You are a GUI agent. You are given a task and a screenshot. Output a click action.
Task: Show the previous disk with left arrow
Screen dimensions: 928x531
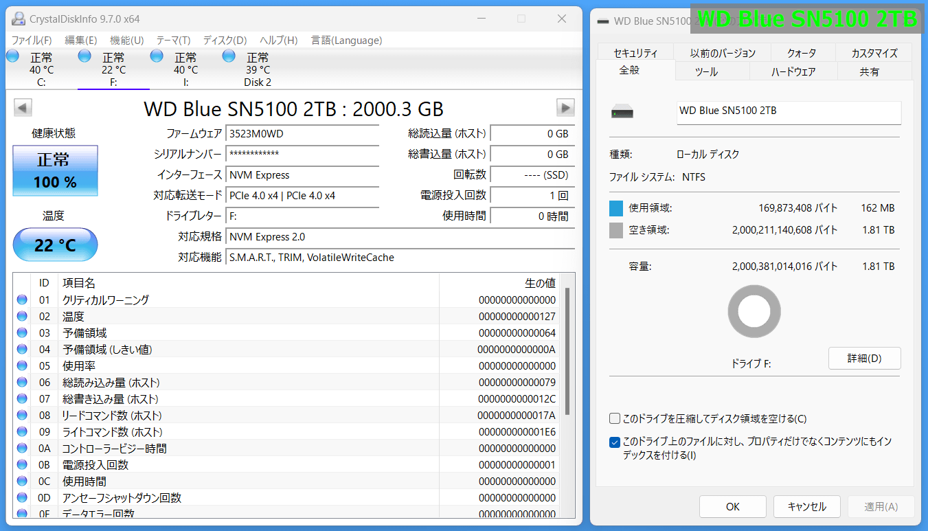coord(23,108)
